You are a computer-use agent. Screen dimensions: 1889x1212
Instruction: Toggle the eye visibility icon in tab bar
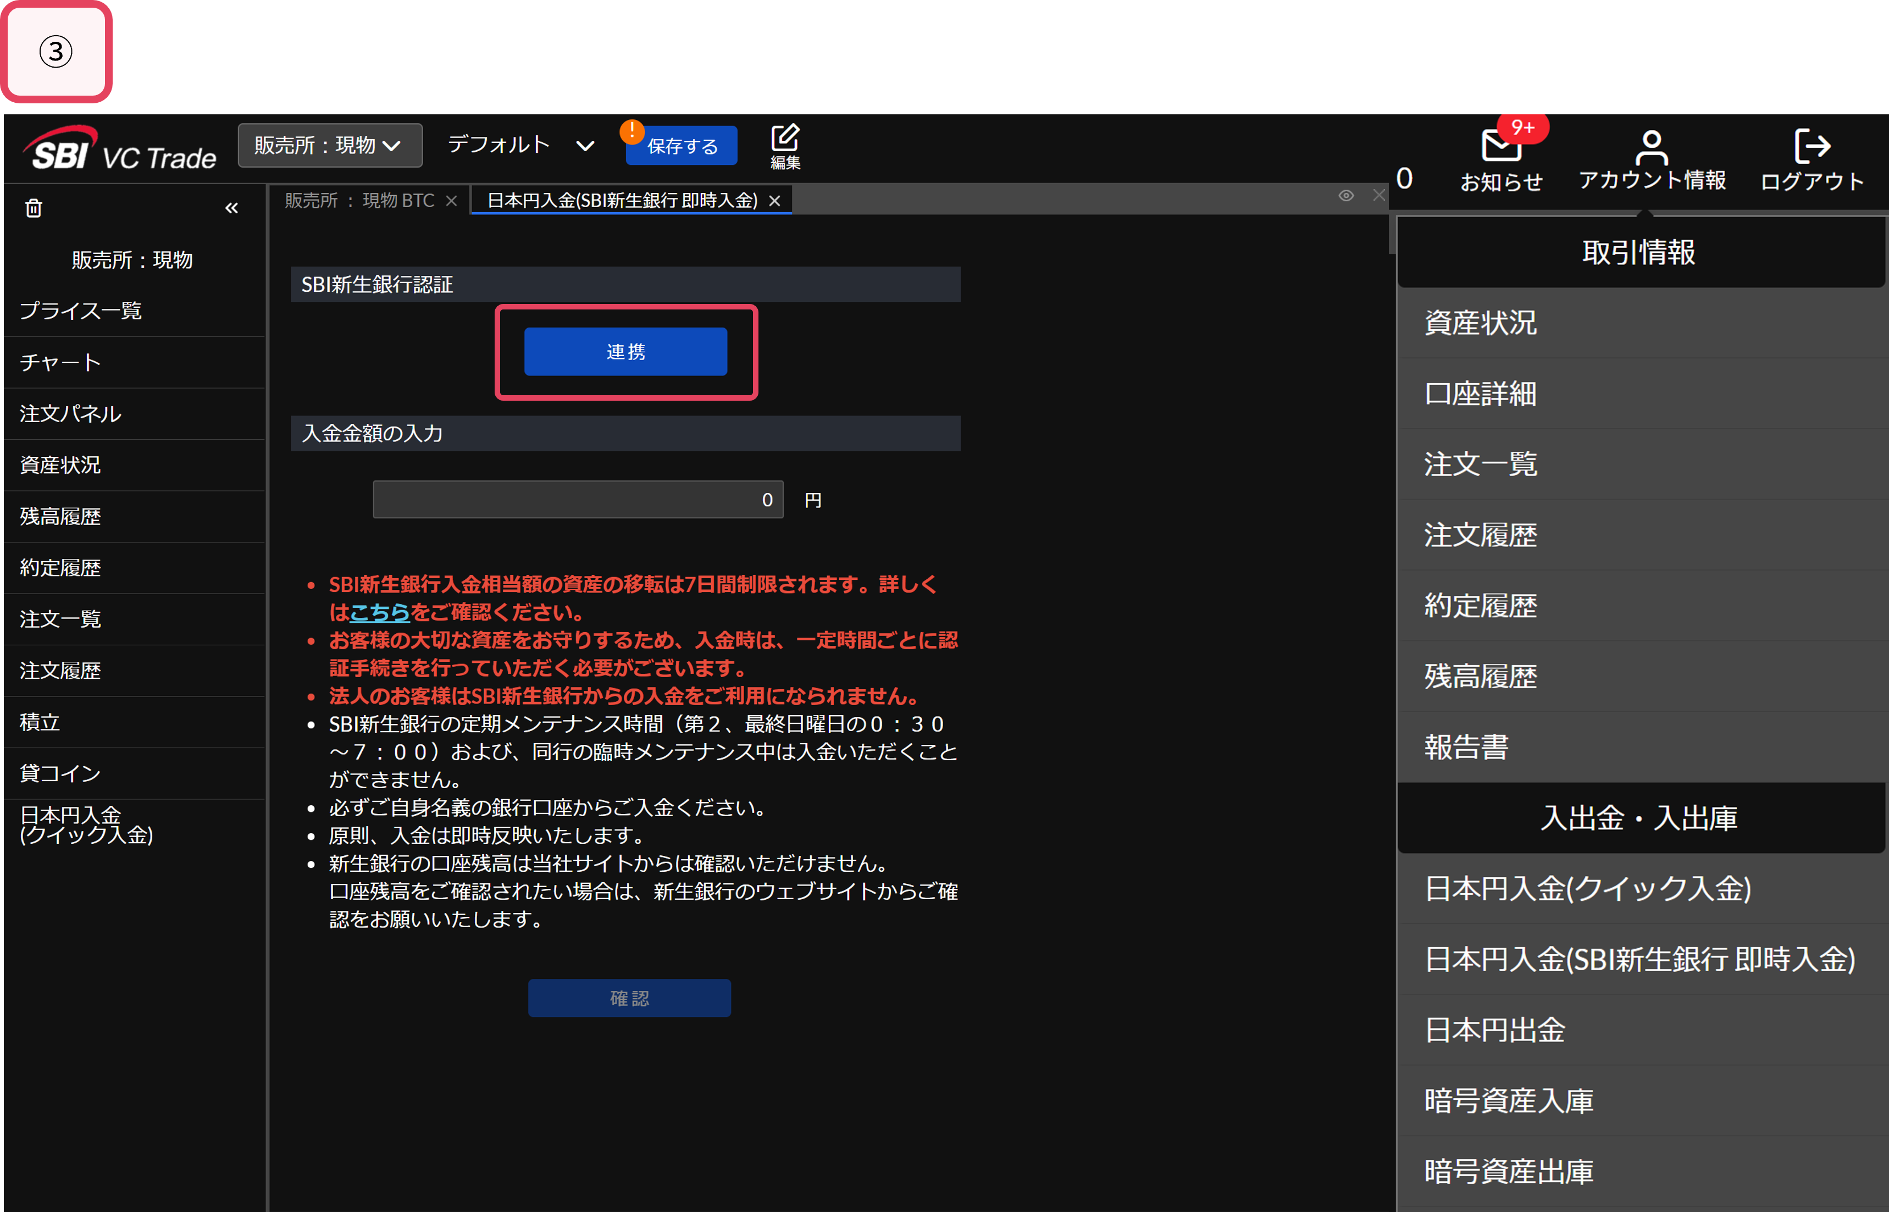point(1346,195)
